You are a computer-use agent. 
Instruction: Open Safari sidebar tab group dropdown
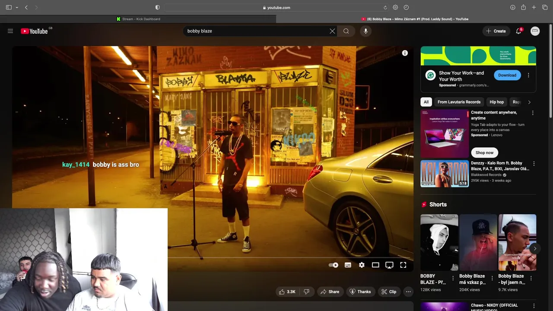point(17,7)
